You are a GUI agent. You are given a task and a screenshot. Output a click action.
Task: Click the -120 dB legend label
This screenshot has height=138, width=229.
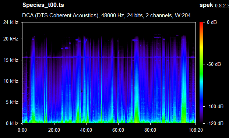(215, 123)
